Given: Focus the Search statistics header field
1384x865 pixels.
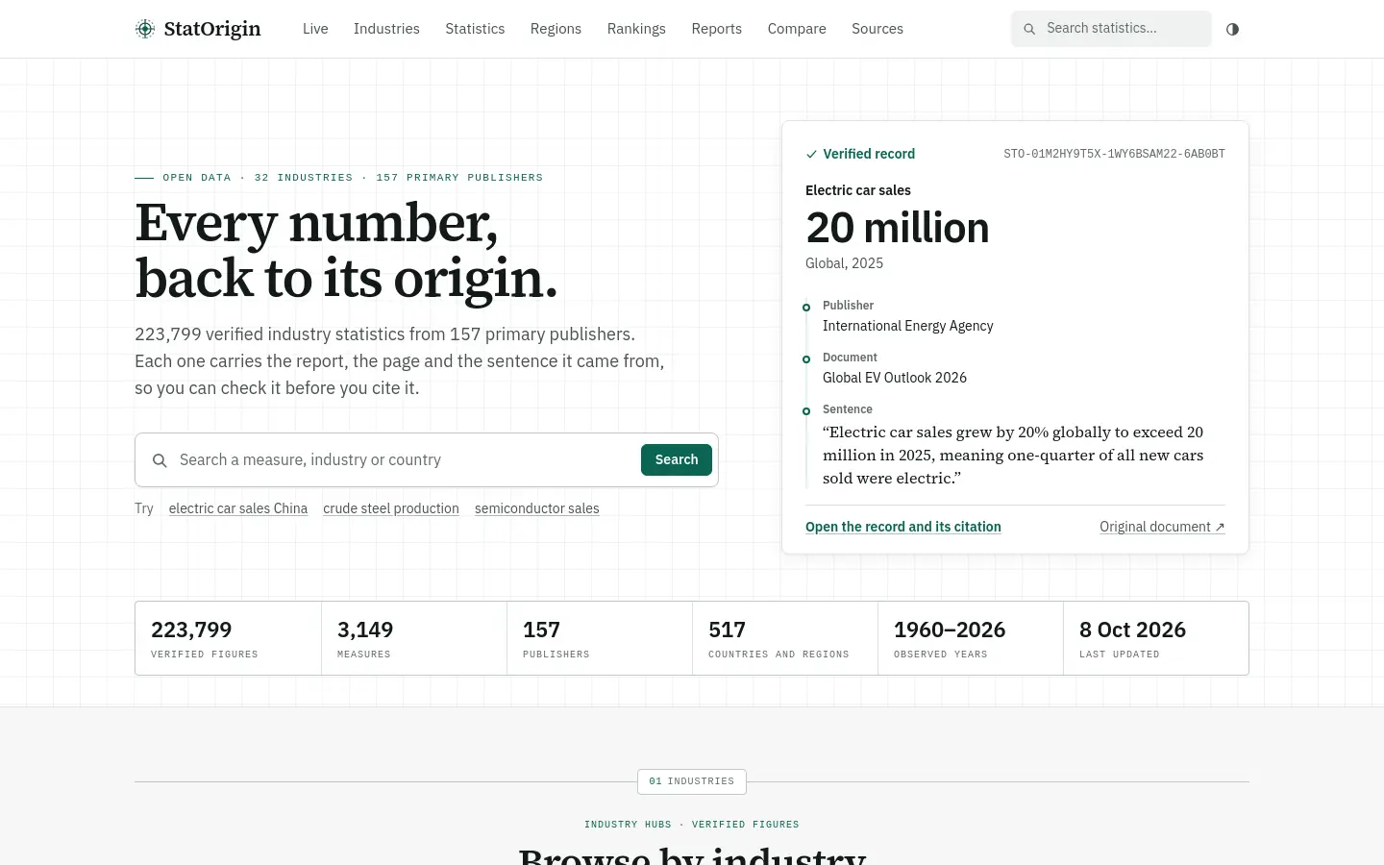Looking at the screenshot, I should pyautogui.click(x=1111, y=29).
